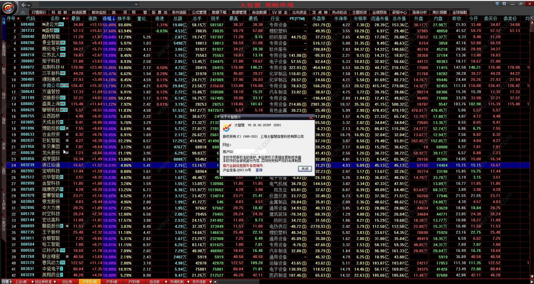Expand the dropdown after bottom 行情 tab
534x284 pixels.
pyautogui.click(x=11, y=282)
